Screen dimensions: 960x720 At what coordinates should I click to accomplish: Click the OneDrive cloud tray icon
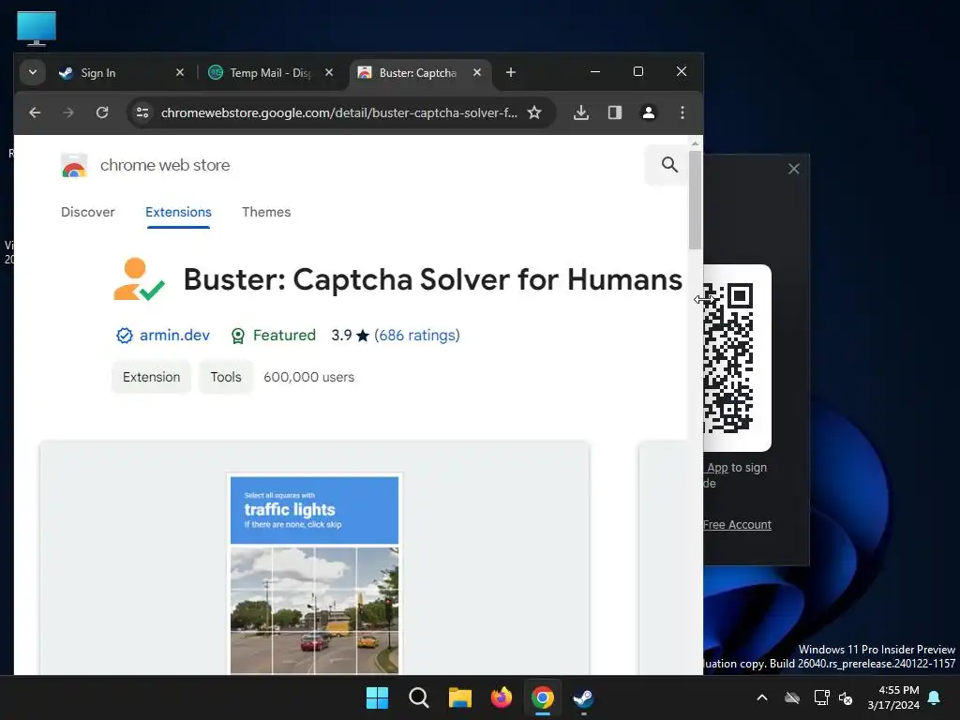point(792,697)
